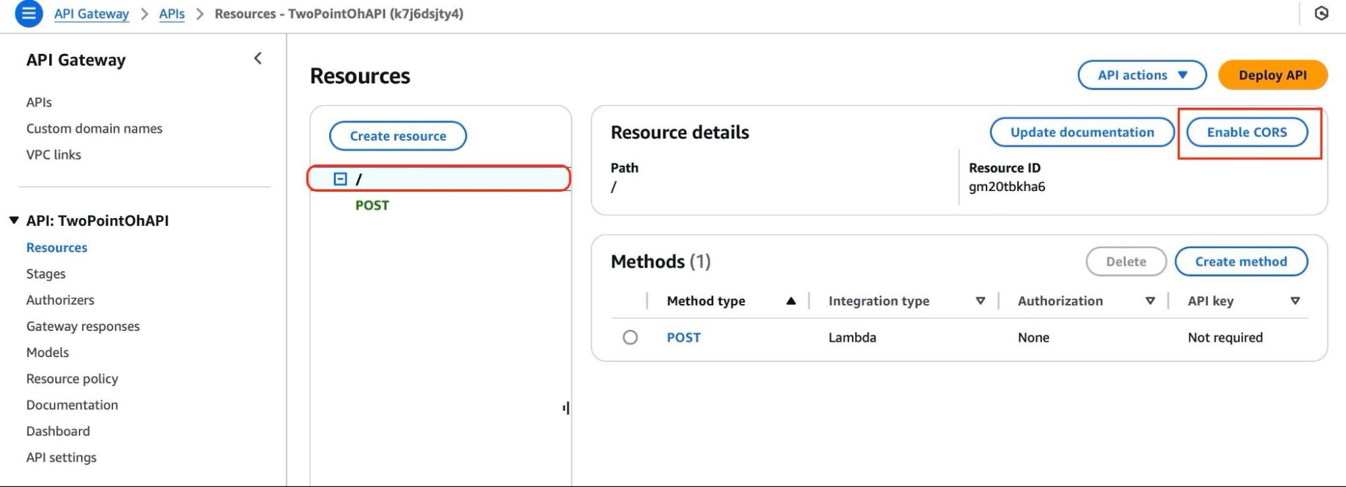Open the hamburger navigation menu
The image size is (1346, 487).
coord(28,13)
